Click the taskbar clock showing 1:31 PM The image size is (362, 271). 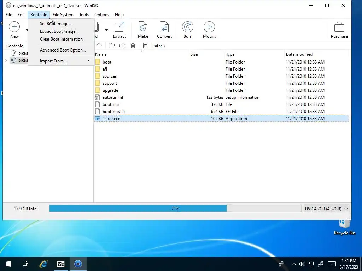click(x=349, y=264)
